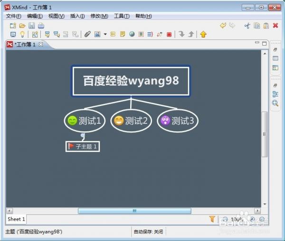Undo the last action with the yellow arrow
This screenshot has height=241, width=285.
pos(223,26)
